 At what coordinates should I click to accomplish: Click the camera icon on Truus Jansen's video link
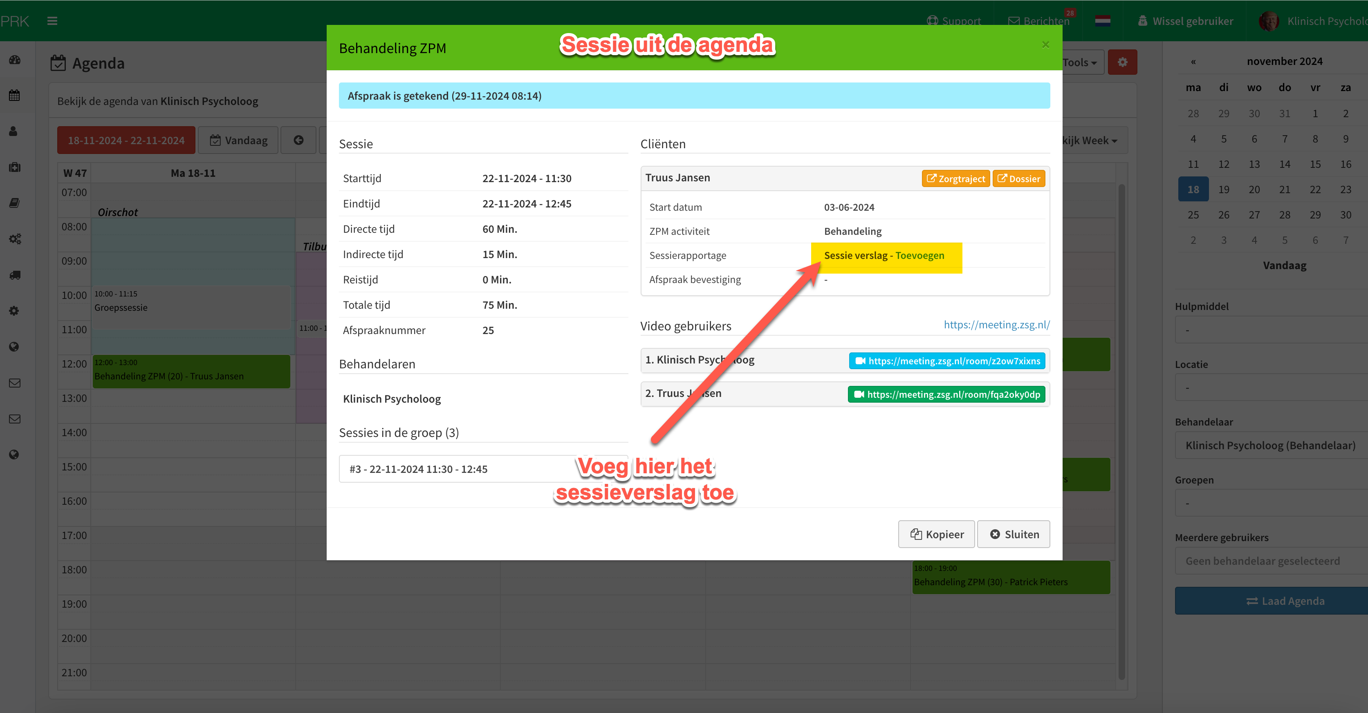click(x=859, y=394)
